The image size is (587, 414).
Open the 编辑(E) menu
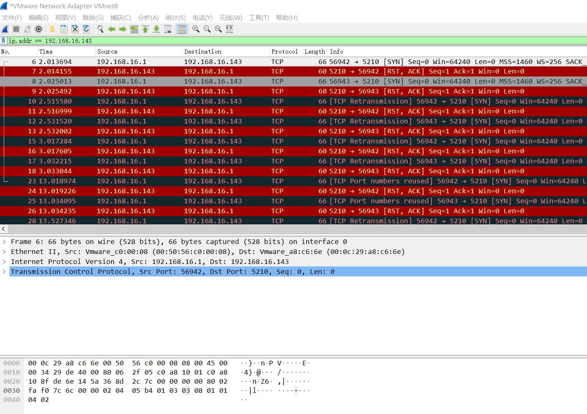pyautogui.click(x=39, y=18)
